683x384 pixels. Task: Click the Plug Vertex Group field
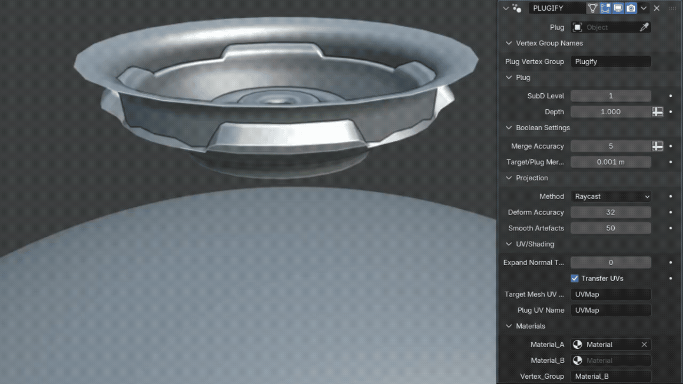tap(610, 61)
